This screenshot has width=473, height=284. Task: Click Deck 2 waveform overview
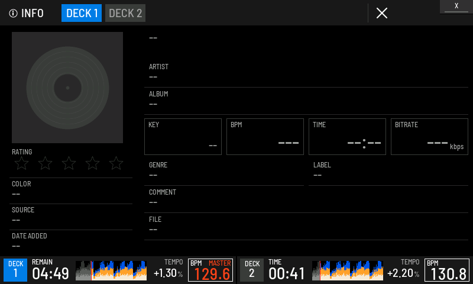[x=348, y=270]
